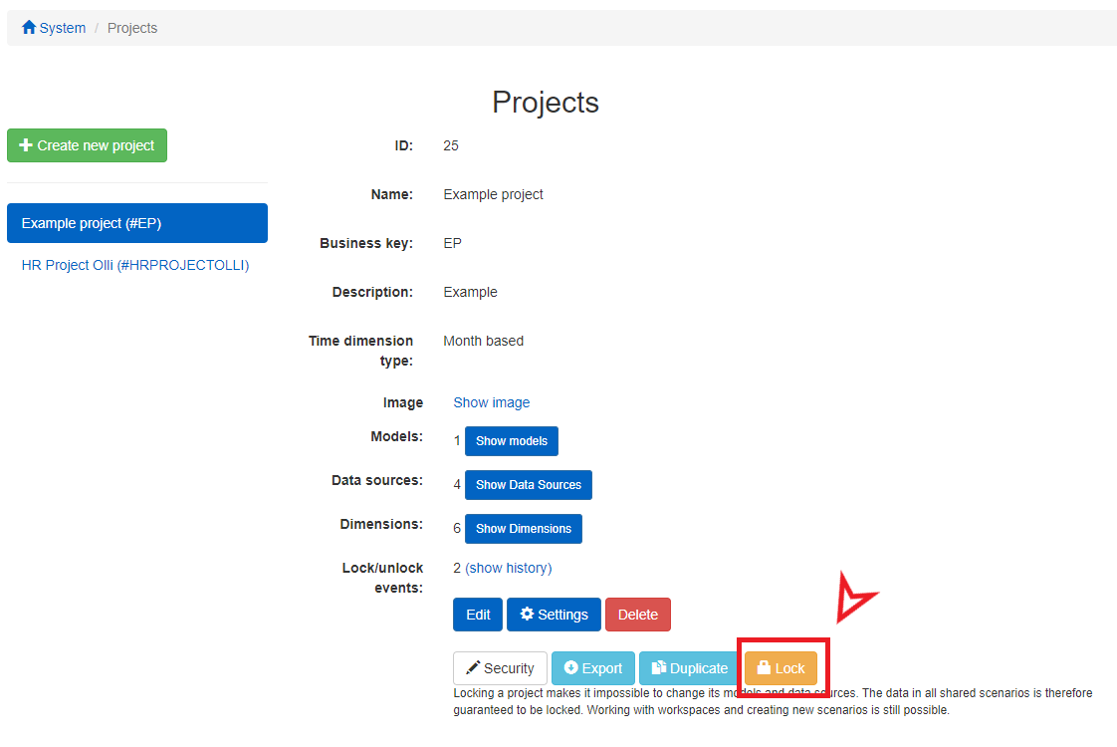Delete the Example project
The width and height of the screenshot is (1117, 747).
(x=637, y=614)
